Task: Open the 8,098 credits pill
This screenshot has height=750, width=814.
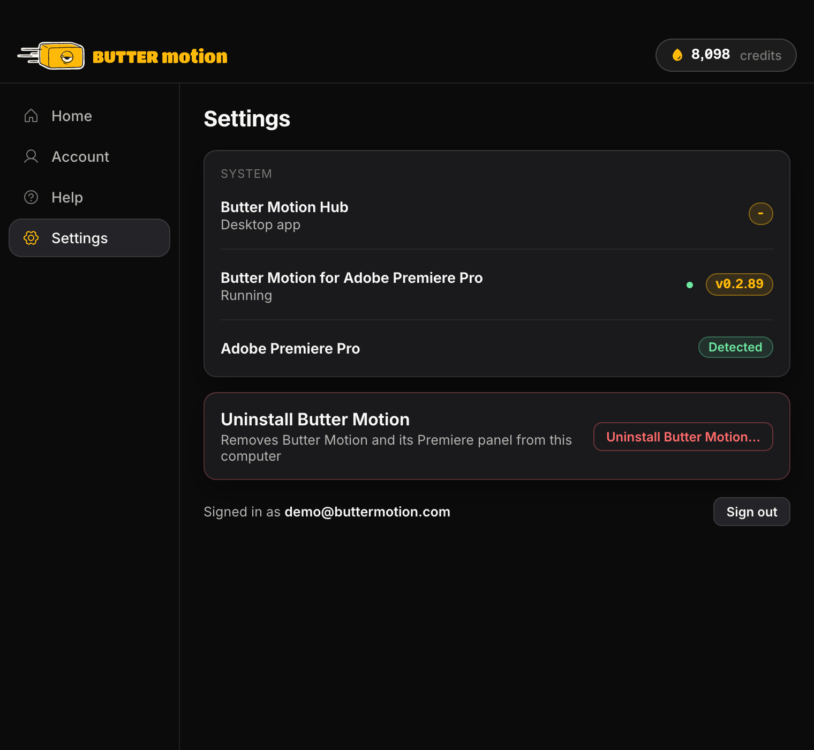Action: tap(726, 55)
